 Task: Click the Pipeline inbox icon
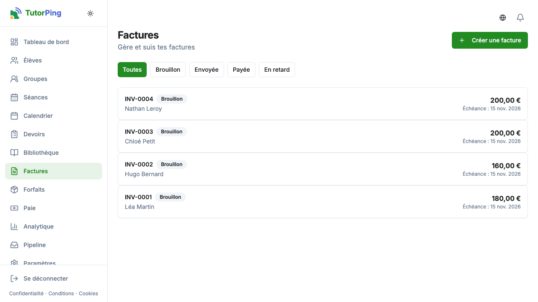tap(14, 245)
